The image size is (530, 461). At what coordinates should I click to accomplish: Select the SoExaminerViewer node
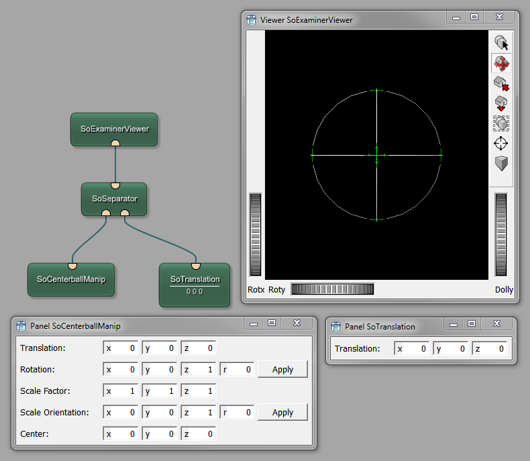click(114, 129)
